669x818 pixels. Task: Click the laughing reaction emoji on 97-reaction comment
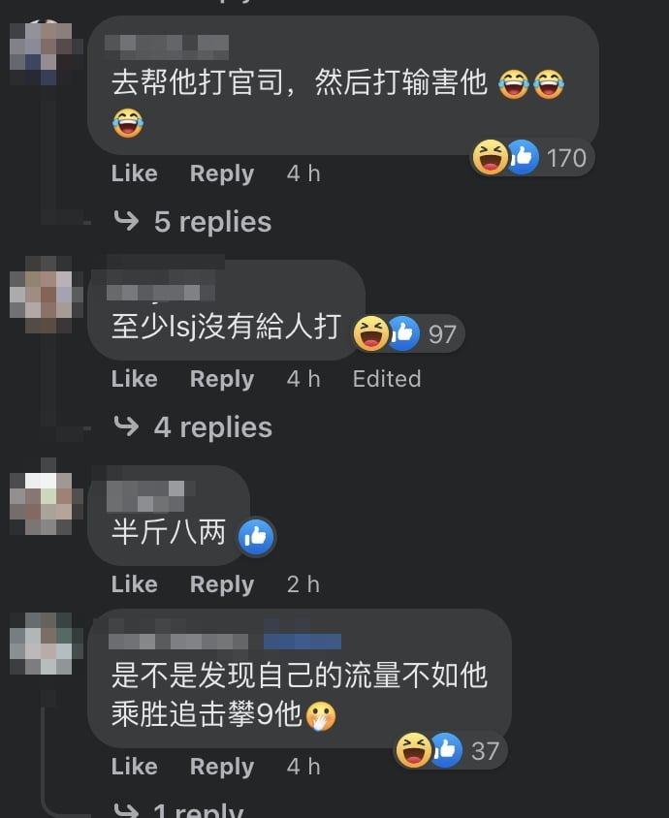pyautogui.click(x=371, y=332)
